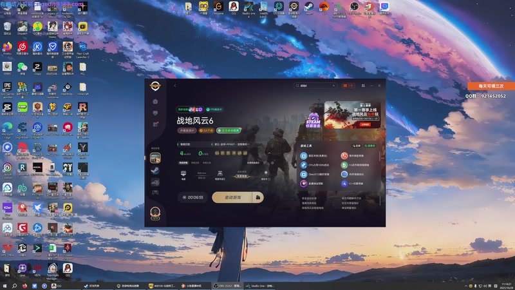Click the grey filter button in tools header
The width and height of the screenshot is (515, 290).
click(x=357, y=146)
